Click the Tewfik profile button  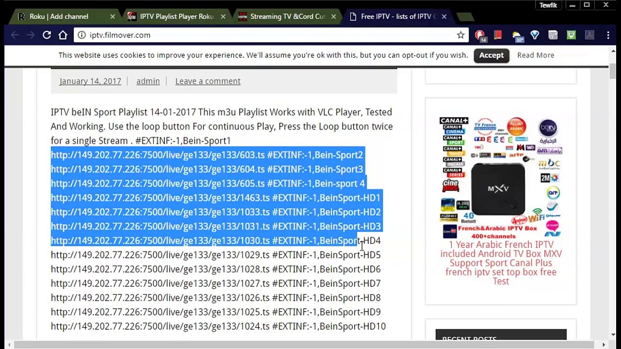tap(548, 5)
